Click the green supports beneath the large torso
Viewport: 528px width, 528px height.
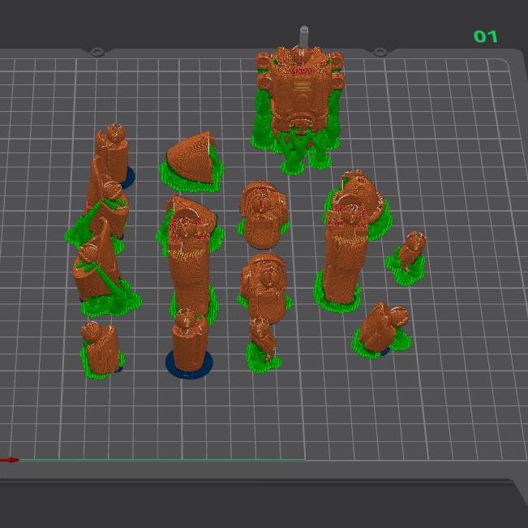point(294,151)
